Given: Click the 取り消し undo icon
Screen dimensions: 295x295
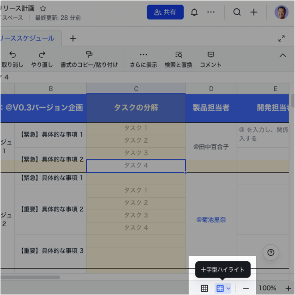Looking at the screenshot, I should click(12, 55).
